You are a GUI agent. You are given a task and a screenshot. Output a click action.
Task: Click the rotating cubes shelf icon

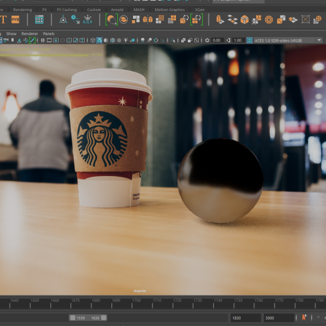[x=185, y=20]
